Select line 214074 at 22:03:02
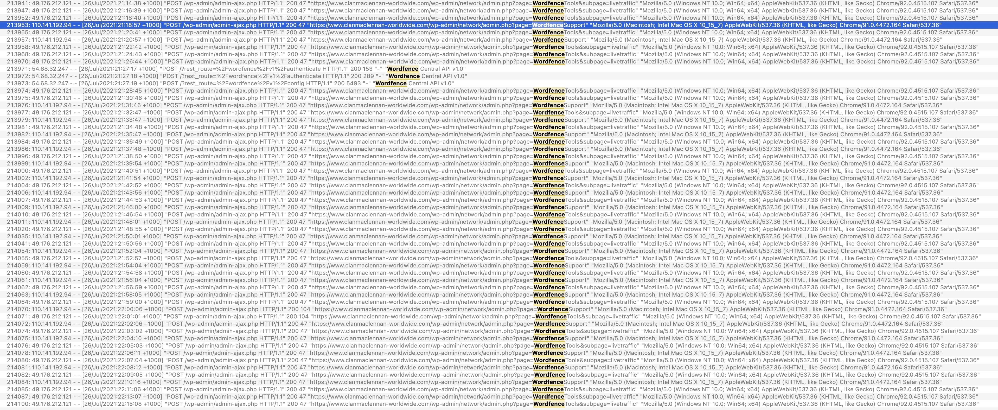The image size is (998, 410). [499, 331]
